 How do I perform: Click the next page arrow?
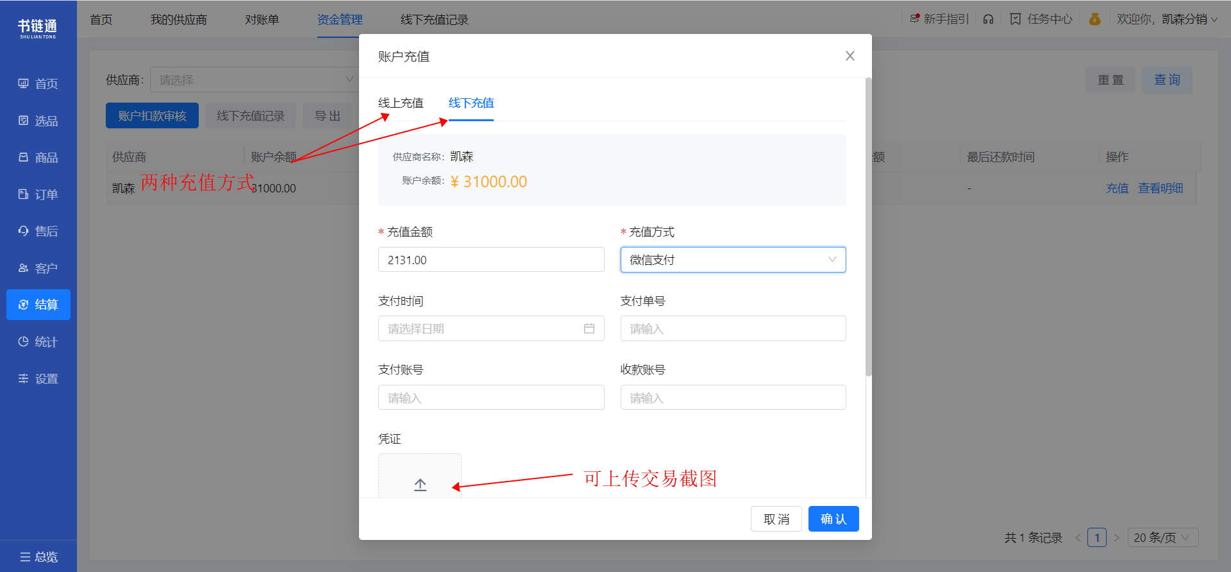pos(1116,537)
